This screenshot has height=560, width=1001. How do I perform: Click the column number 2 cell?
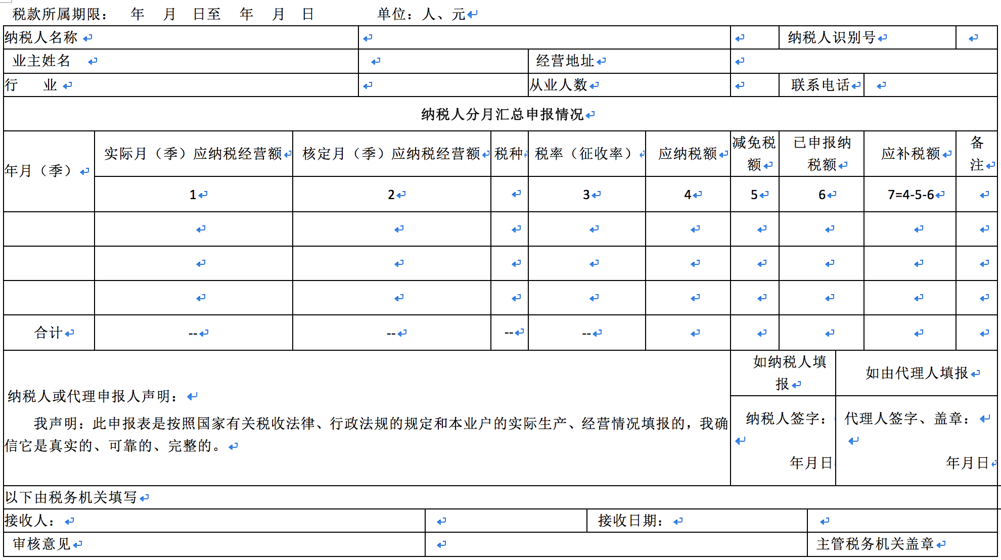pos(392,195)
